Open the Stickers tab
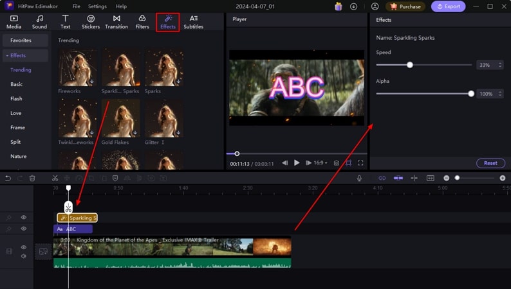The image size is (511, 289). 91,22
